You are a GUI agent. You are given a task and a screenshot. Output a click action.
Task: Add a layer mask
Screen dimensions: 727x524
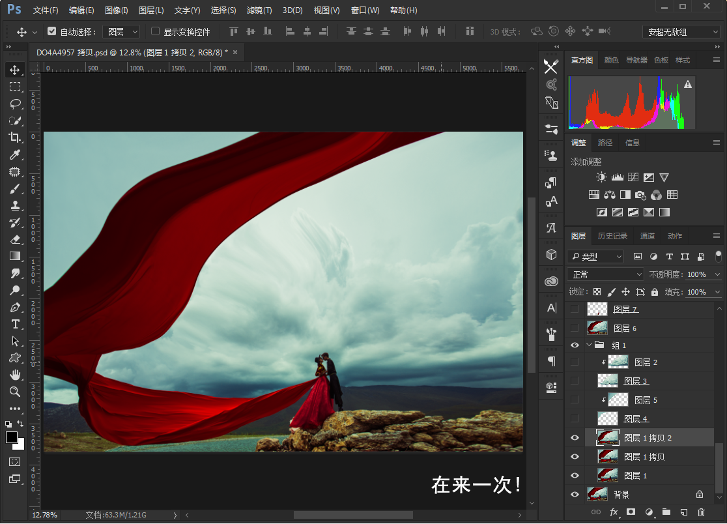click(631, 512)
